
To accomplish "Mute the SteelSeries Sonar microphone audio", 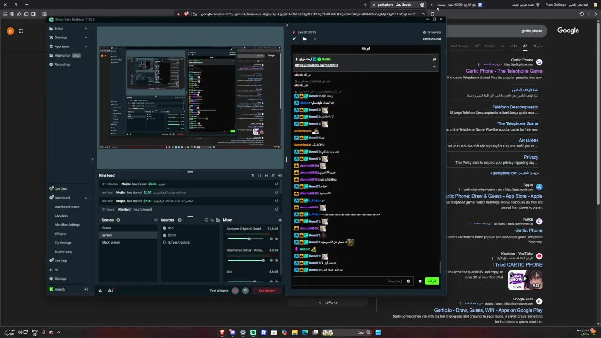I will [x=271, y=260].
